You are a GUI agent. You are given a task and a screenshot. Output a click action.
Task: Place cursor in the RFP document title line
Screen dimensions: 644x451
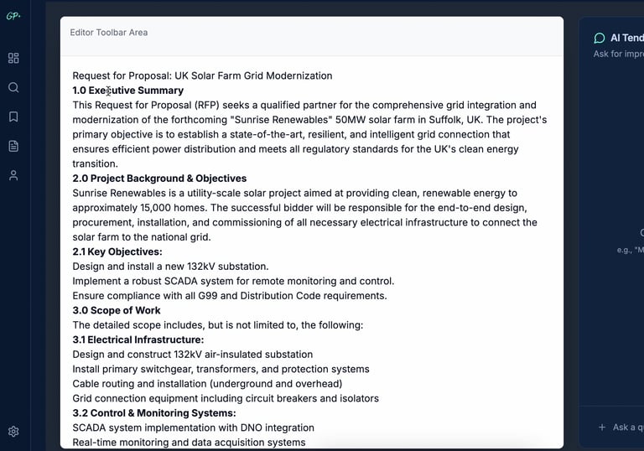pyautogui.click(x=202, y=75)
